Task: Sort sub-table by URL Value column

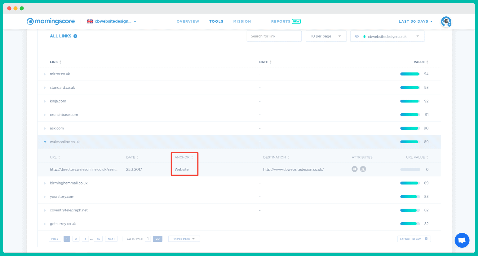Action: pos(417,157)
